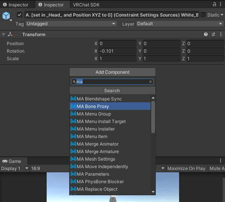Image resolution: width=225 pixels, height=202 pixels.
Task: Click the Transform component icon
Action: click(10, 35)
